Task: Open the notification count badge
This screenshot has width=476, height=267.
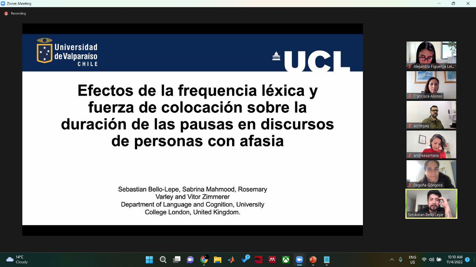Action: click(x=467, y=259)
